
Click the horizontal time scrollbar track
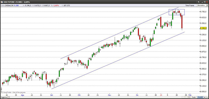tap(99, 97)
